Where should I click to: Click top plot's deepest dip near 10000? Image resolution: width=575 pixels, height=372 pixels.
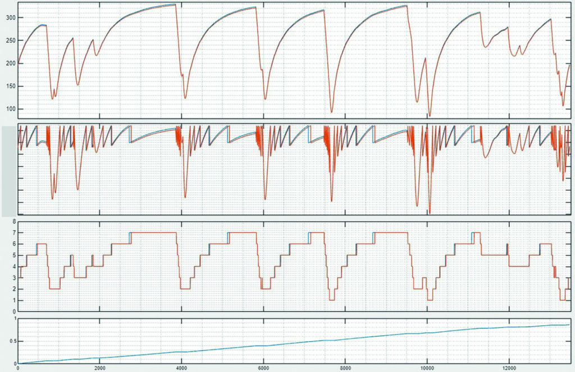pos(430,115)
